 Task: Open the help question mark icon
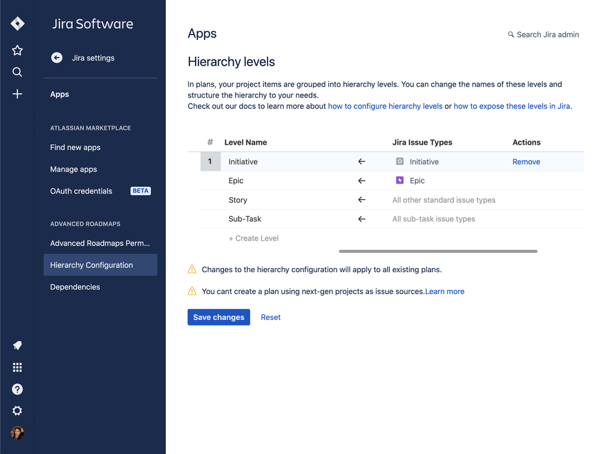(x=18, y=389)
